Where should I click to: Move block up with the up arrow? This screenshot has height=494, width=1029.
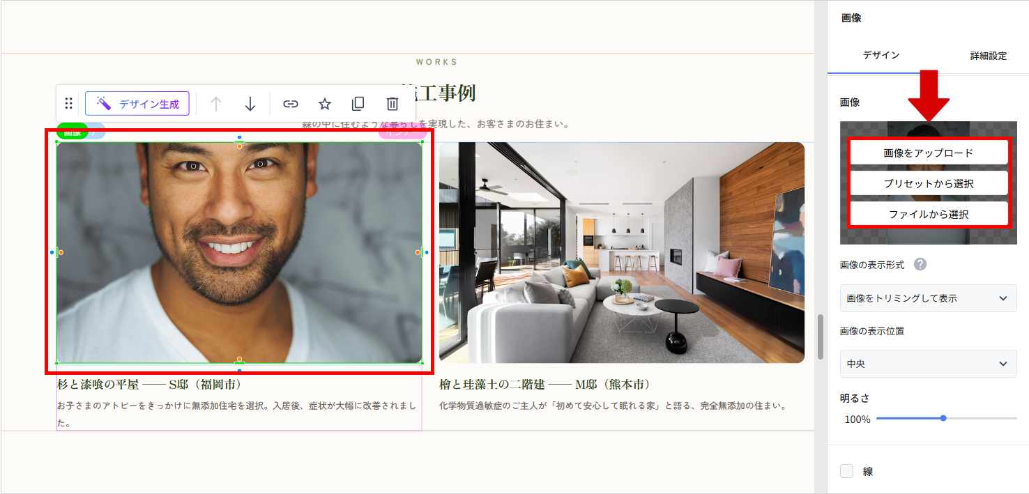216,104
